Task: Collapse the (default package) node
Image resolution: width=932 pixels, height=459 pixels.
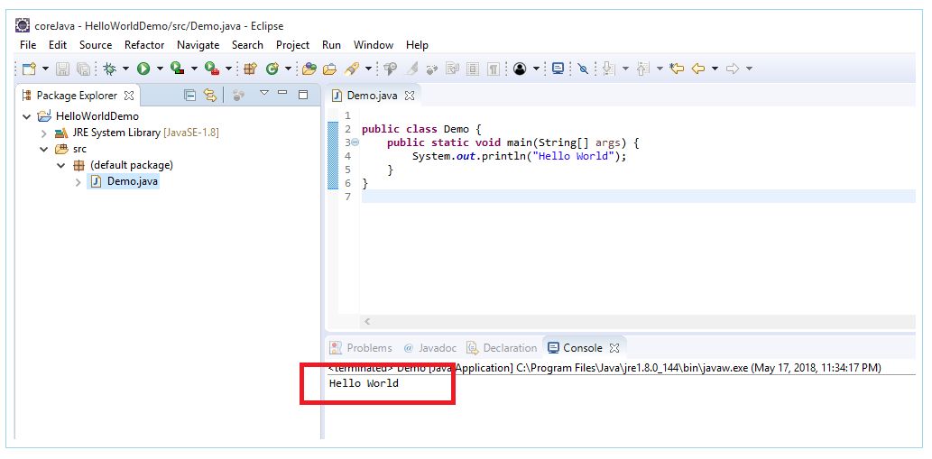Action: [x=60, y=166]
